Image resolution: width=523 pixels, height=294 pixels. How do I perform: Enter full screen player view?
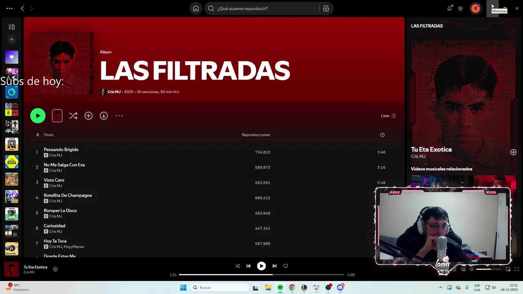(x=516, y=269)
